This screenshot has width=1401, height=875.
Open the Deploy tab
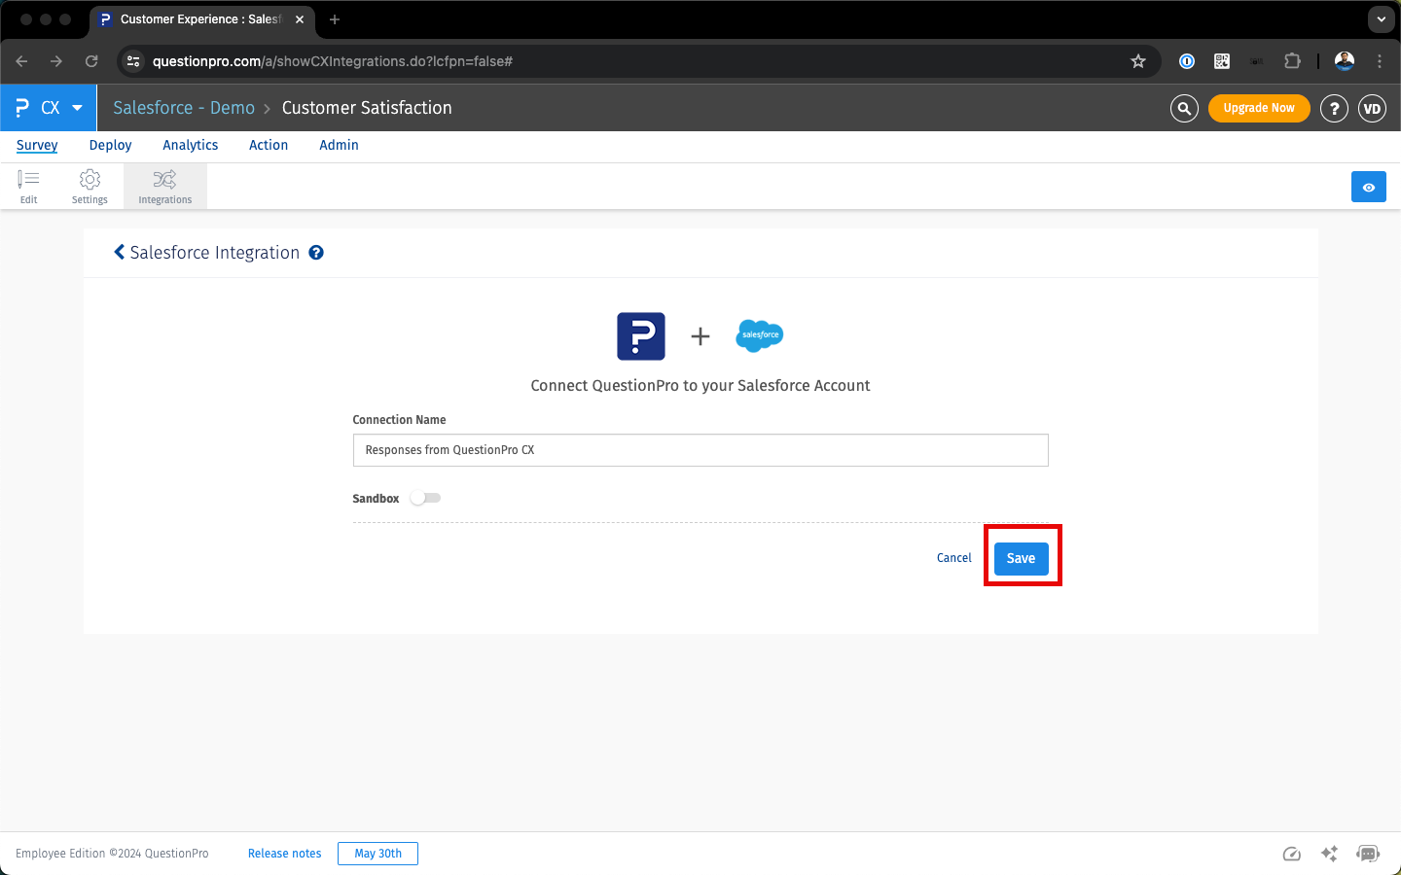[110, 145]
